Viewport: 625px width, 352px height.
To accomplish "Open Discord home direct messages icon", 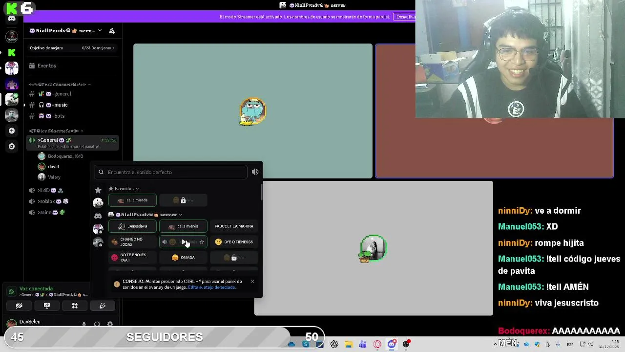I will pyautogui.click(x=12, y=19).
